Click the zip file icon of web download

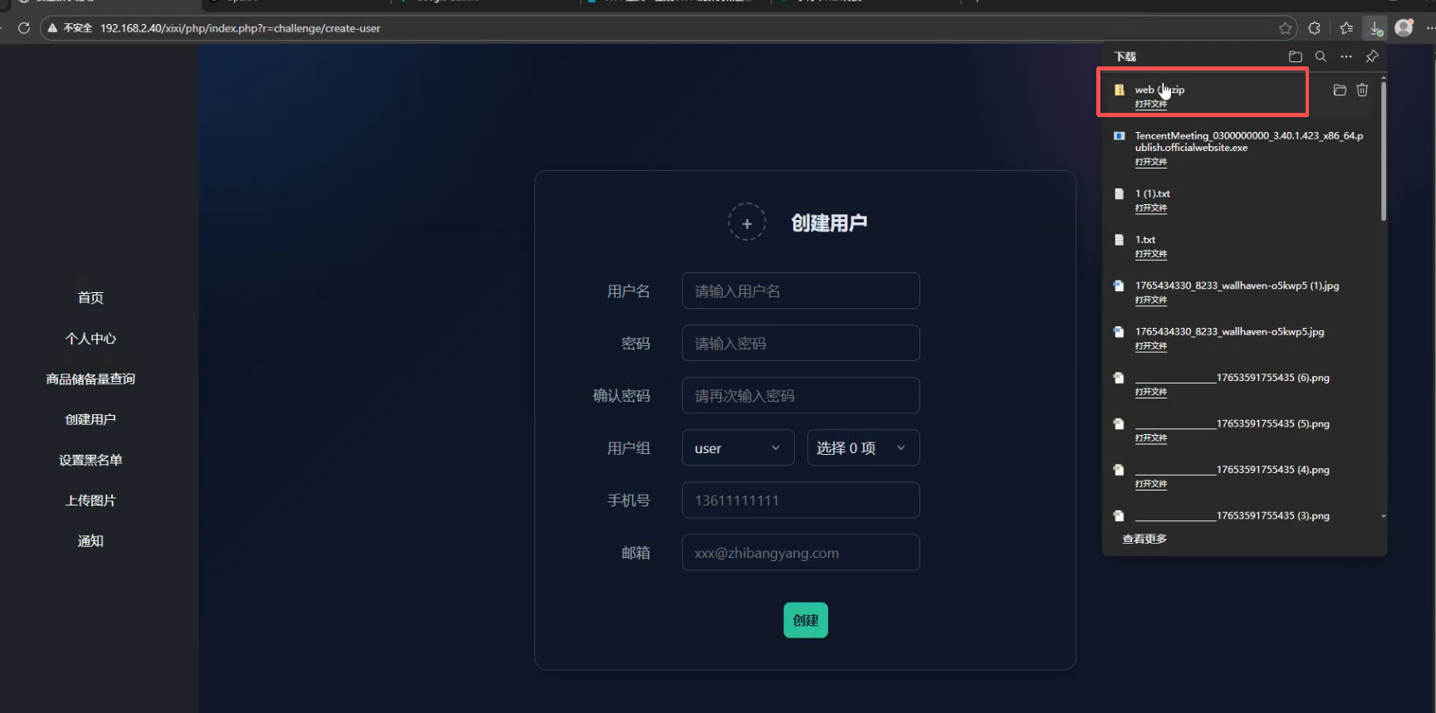point(1120,90)
